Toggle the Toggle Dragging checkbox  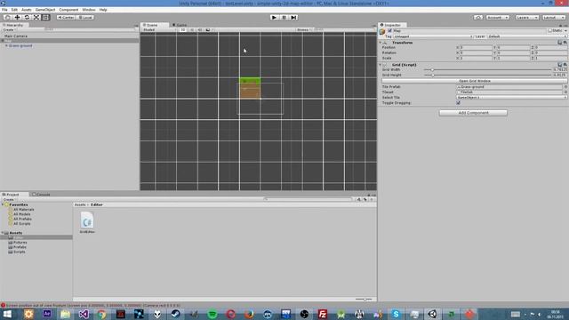pyautogui.click(x=459, y=103)
